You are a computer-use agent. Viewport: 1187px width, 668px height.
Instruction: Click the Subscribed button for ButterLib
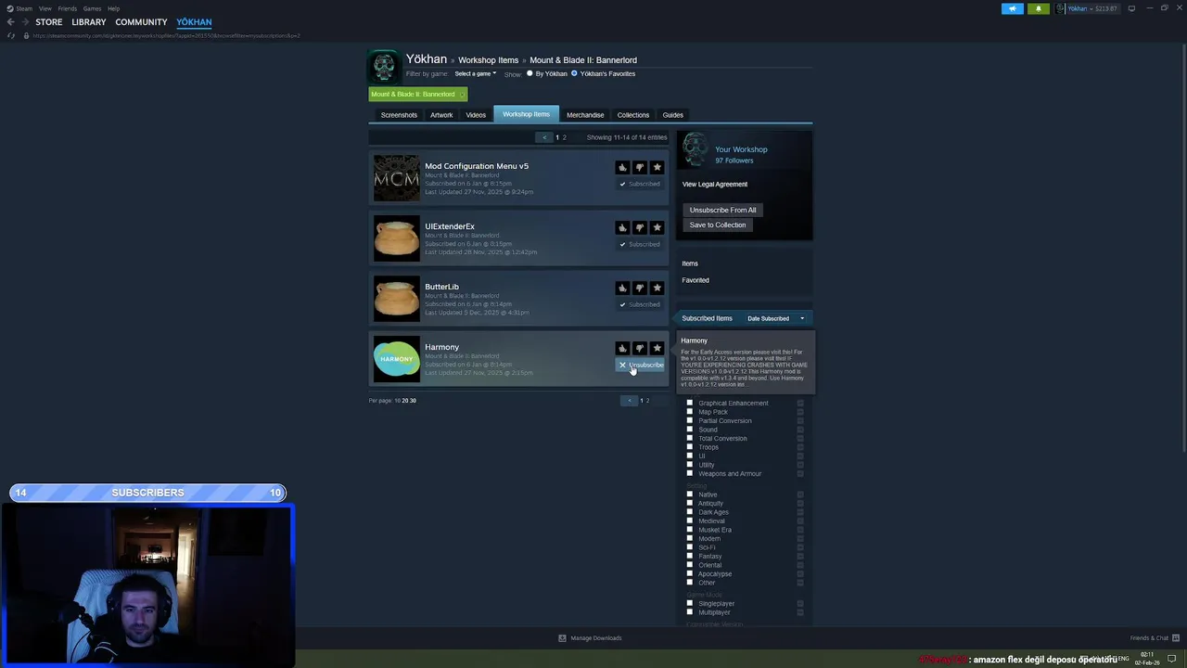click(x=641, y=304)
